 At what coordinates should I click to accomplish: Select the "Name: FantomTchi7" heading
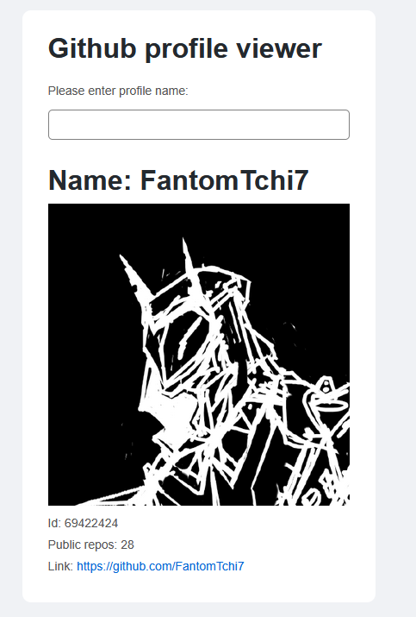coord(178,180)
